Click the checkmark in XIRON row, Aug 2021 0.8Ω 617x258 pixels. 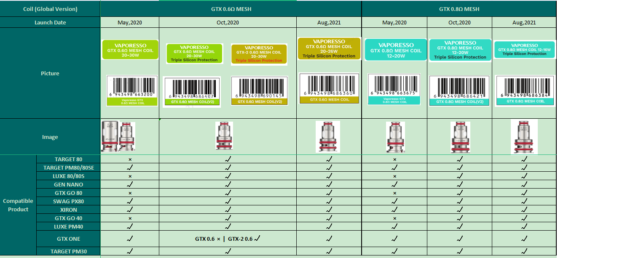(x=524, y=210)
